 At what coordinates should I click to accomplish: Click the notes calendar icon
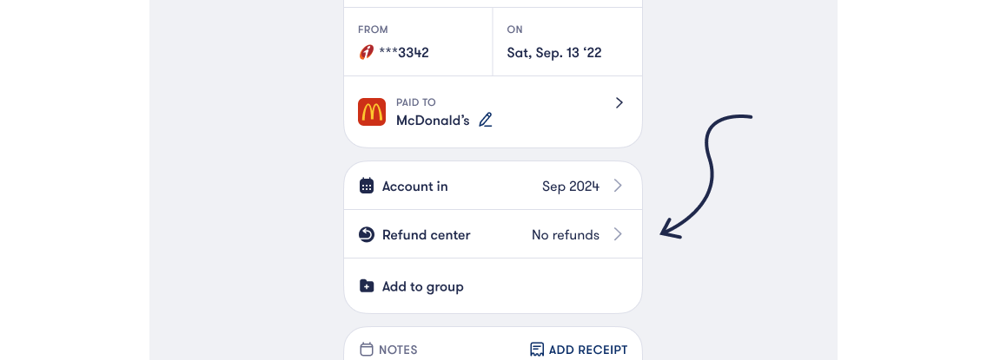[x=366, y=350]
